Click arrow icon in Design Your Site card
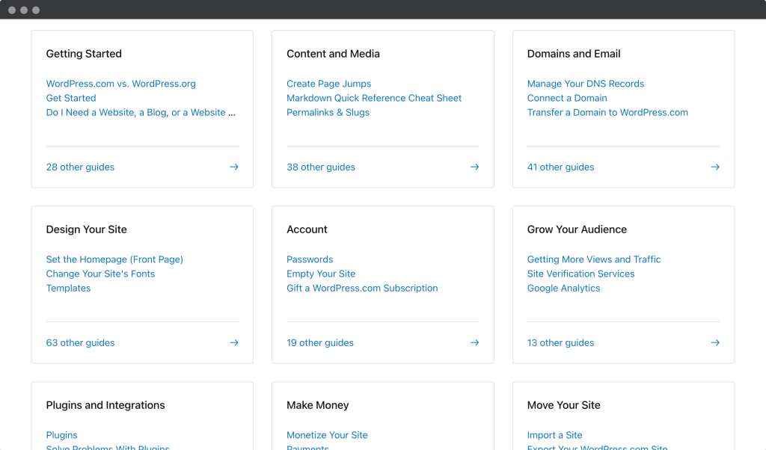The height and width of the screenshot is (450, 766). click(x=233, y=343)
